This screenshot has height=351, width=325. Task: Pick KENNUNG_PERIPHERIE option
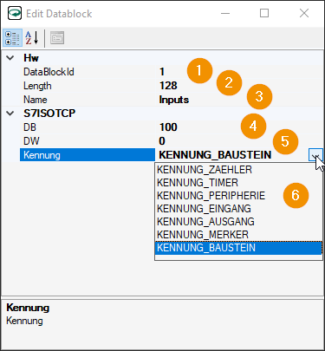[238, 196]
